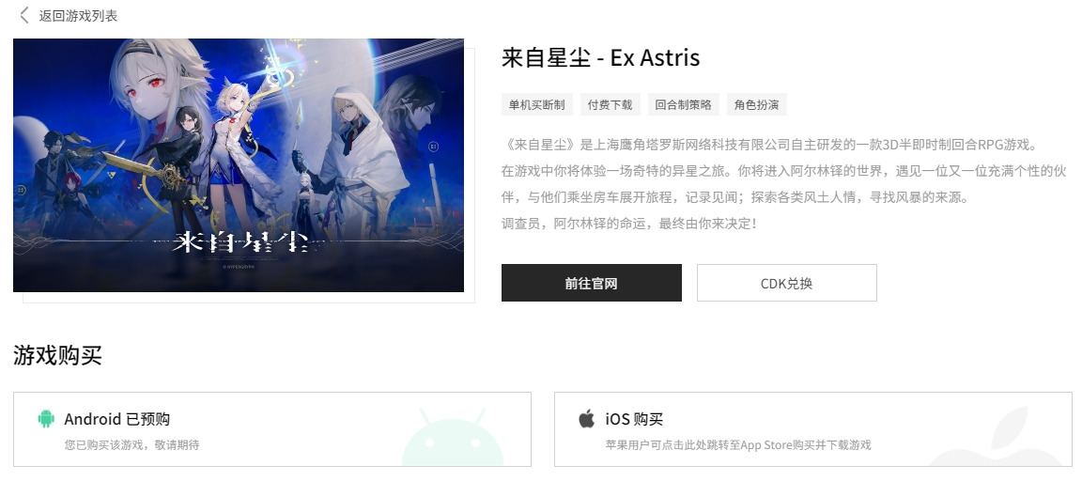1082x481 pixels.
Task: Click the 游戏购买 section heading
Action: click(x=57, y=355)
